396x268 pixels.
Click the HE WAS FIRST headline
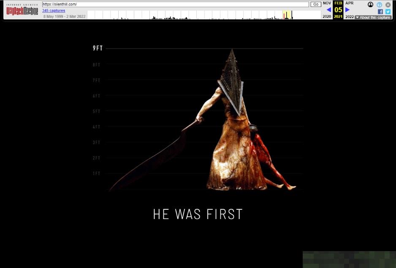[198, 214]
